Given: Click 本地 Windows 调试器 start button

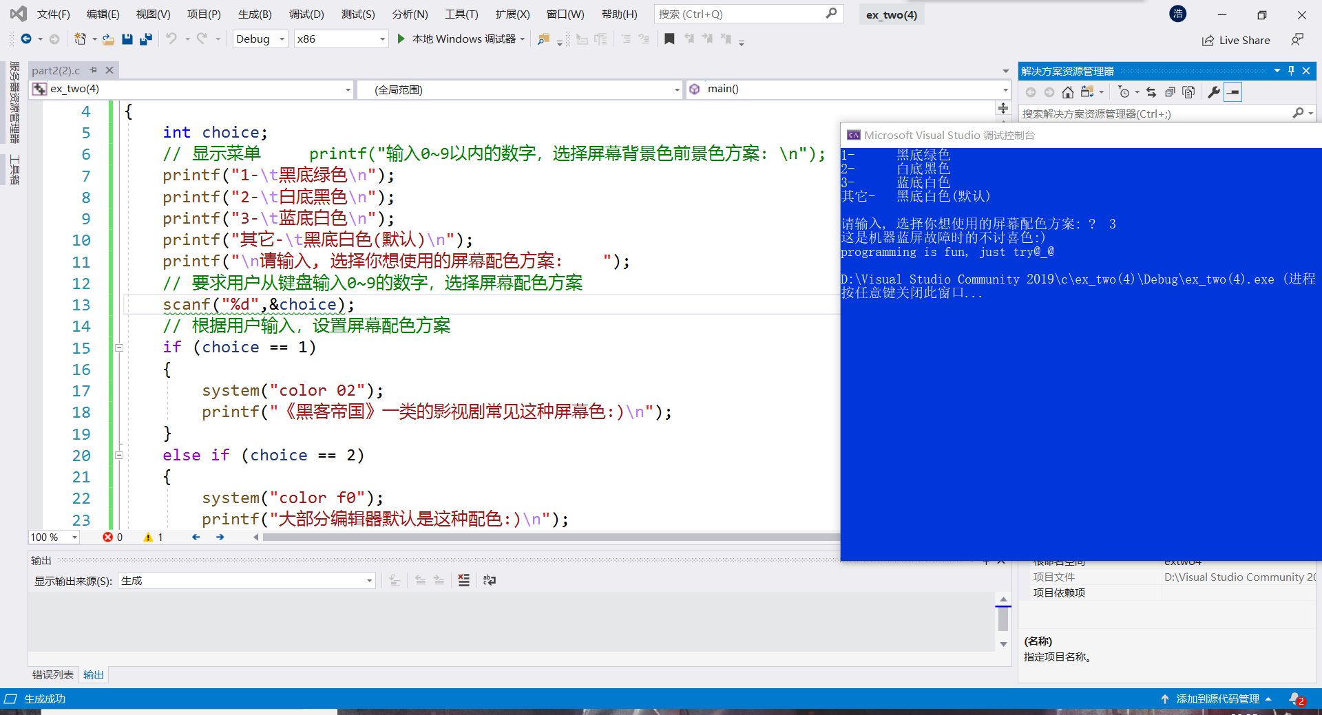Looking at the screenshot, I should (463, 39).
